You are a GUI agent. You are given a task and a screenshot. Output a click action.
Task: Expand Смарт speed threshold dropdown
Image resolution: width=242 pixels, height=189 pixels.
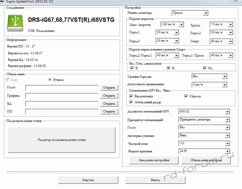[x=221, y=41]
